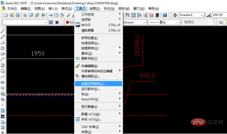Select the Table tool in draw toolbar
The width and height of the screenshot is (227, 134).
[3, 128]
